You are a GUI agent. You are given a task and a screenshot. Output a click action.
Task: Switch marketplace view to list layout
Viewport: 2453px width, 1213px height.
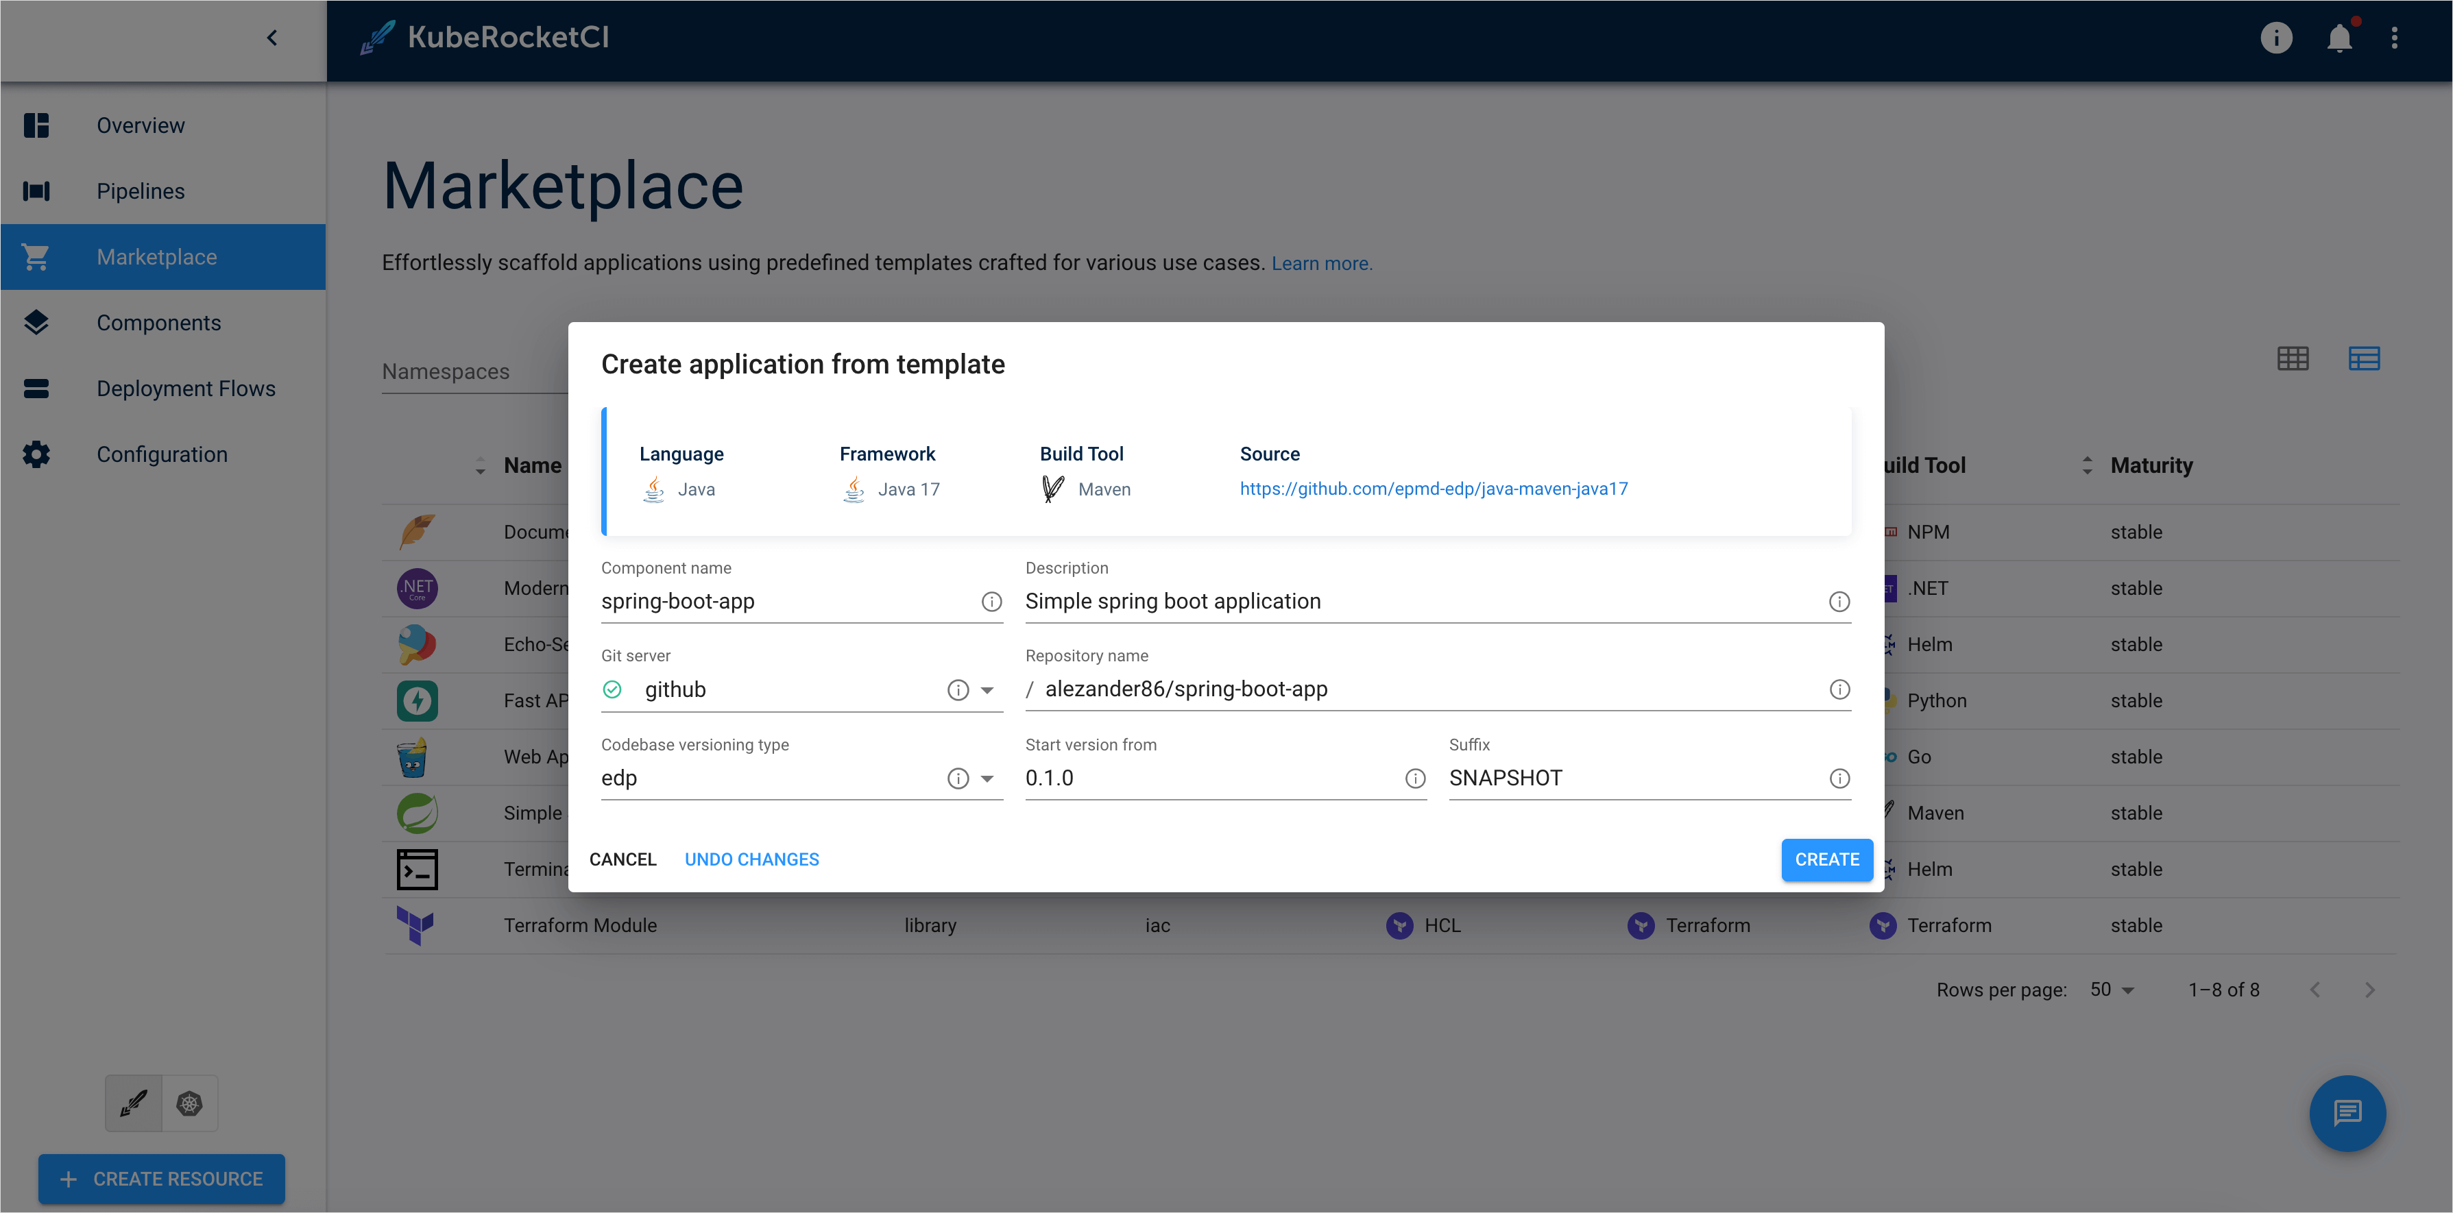pos(2365,359)
